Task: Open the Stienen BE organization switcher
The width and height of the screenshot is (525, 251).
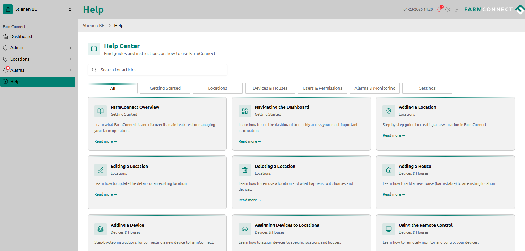Action: coord(38,9)
